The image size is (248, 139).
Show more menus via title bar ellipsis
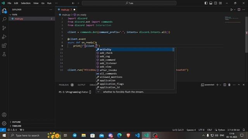point(56,3)
